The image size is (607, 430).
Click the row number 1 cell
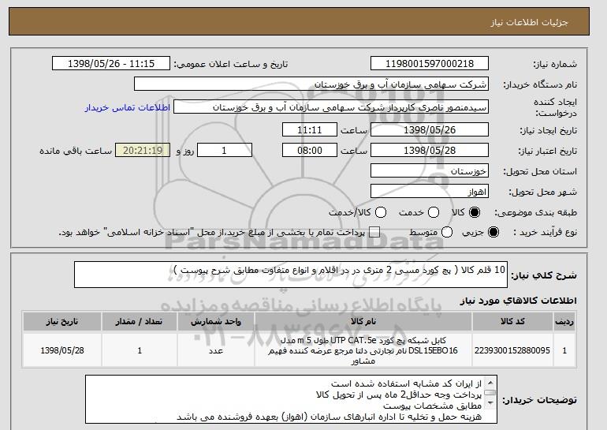(564, 350)
